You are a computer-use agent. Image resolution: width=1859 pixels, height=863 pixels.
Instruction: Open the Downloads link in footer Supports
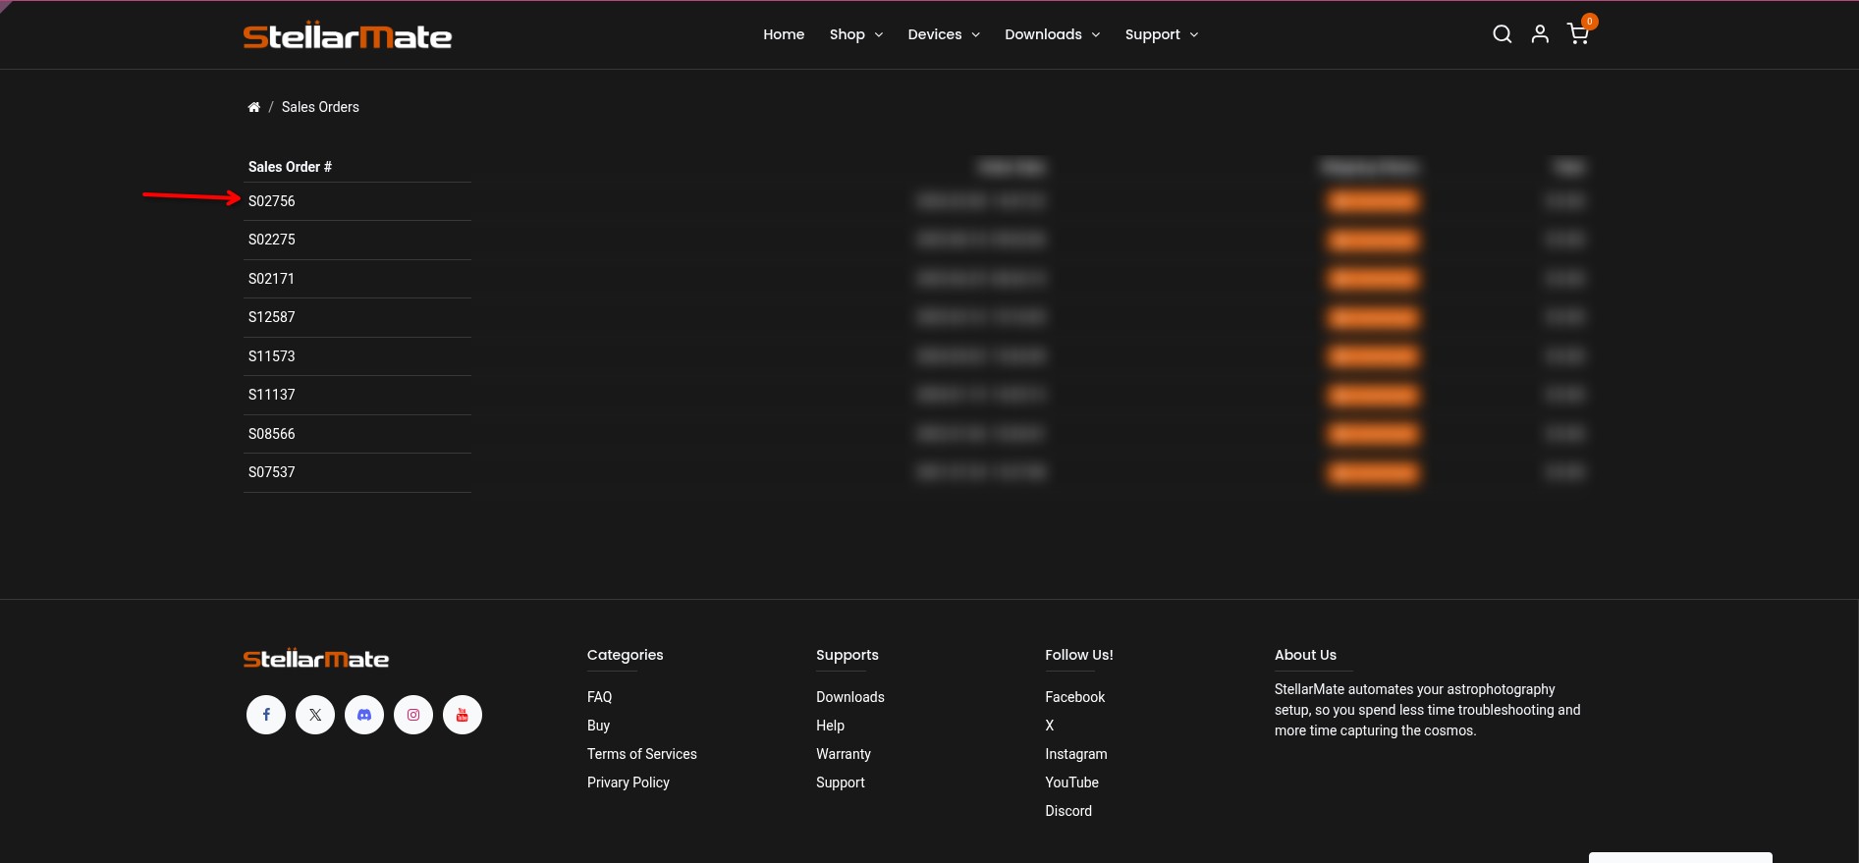pos(850,697)
